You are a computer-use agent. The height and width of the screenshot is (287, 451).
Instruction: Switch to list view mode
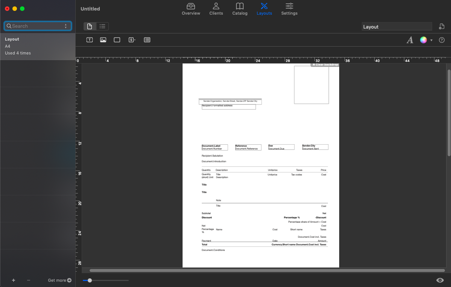point(102,26)
